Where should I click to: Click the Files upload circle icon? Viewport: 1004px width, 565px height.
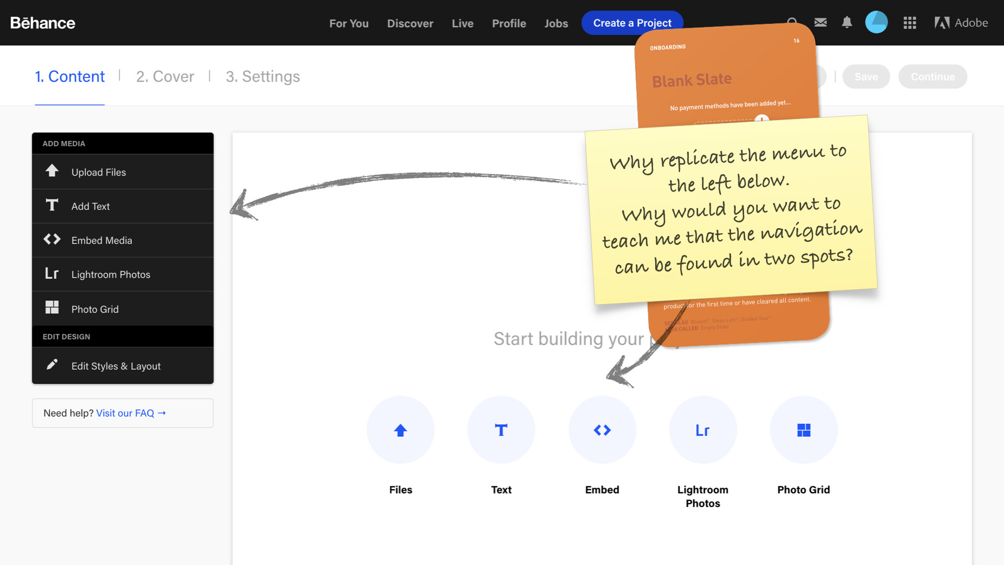[401, 430]
